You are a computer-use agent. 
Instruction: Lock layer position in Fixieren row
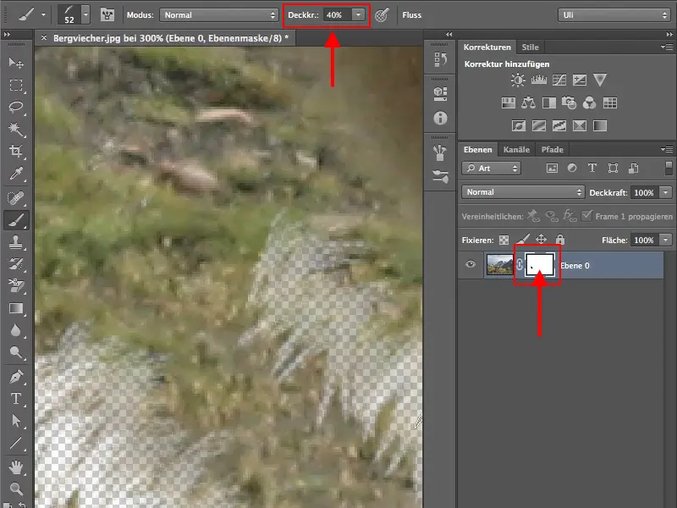click(x=541, y=240)
